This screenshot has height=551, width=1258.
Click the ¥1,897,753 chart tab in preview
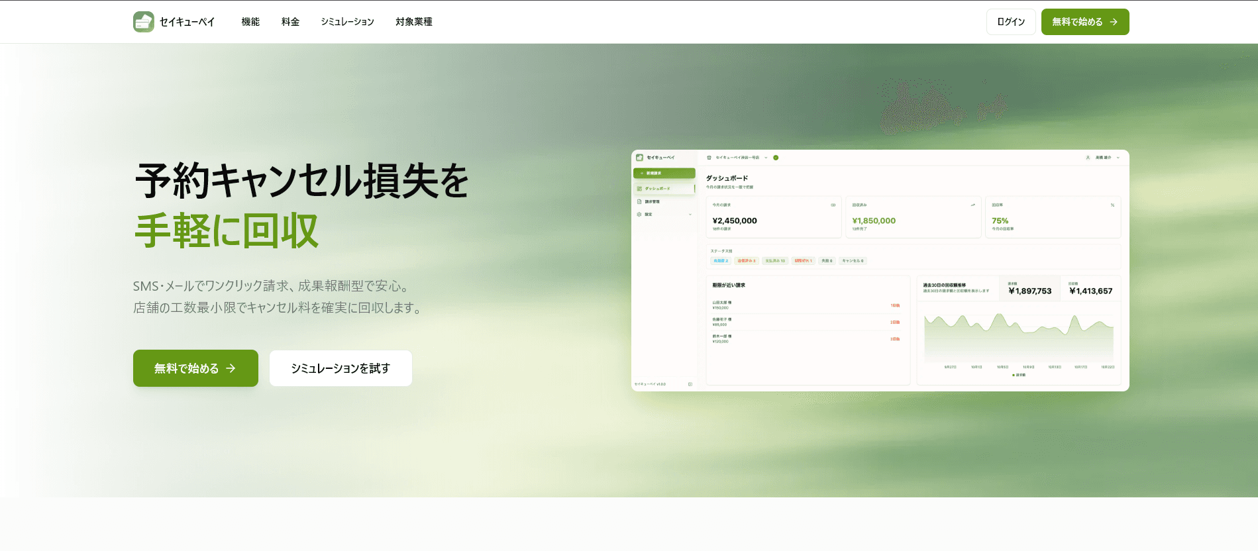(1029, 288)
